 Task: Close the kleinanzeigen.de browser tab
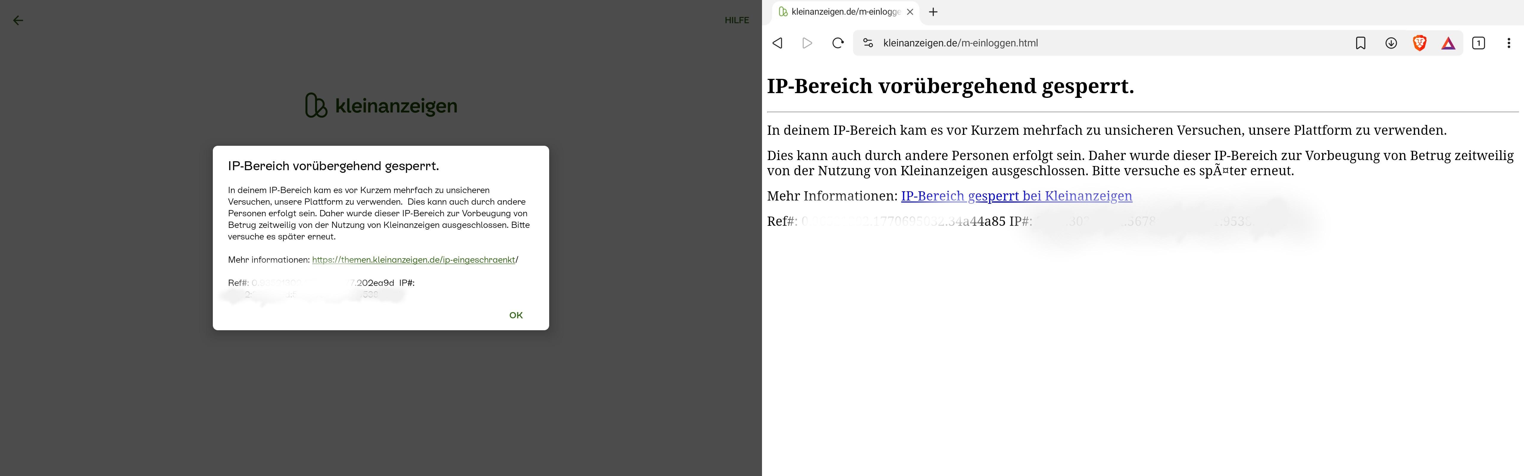point(910,12)
